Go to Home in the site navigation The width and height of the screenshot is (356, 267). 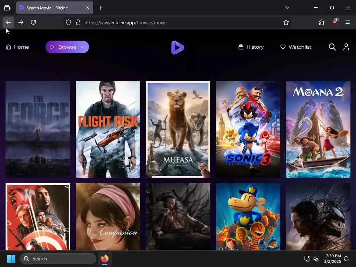click(17, 47)
